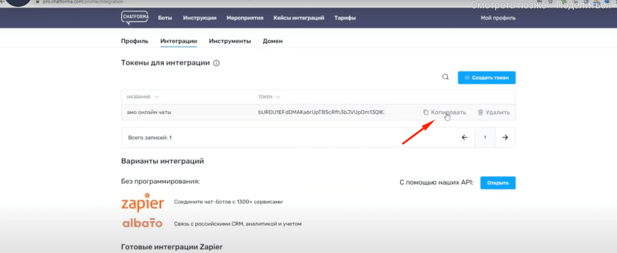
Task: Click Смотреть позже overlay
Action: click(x=509, y=5)
